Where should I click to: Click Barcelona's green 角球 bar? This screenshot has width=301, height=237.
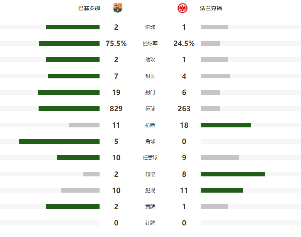pos(59,141)
